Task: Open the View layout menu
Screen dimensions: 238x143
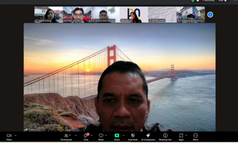Action: tap(221, 1)
